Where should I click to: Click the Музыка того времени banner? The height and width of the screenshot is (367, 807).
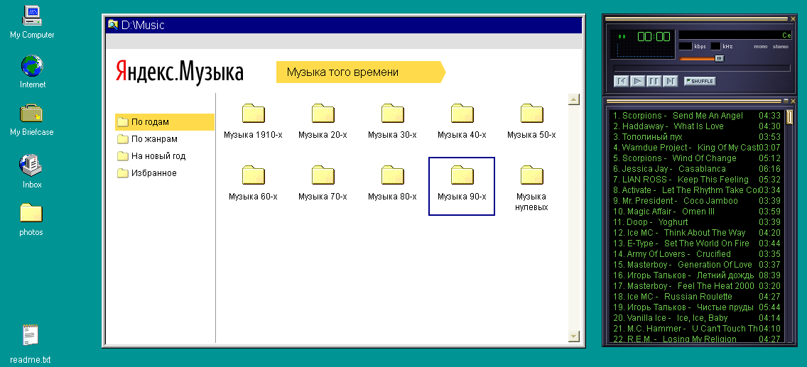click(x=360, y=72)
